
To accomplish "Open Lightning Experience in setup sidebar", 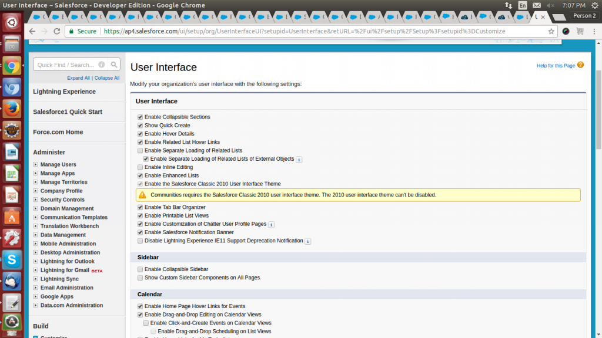I will pos(64,92).
